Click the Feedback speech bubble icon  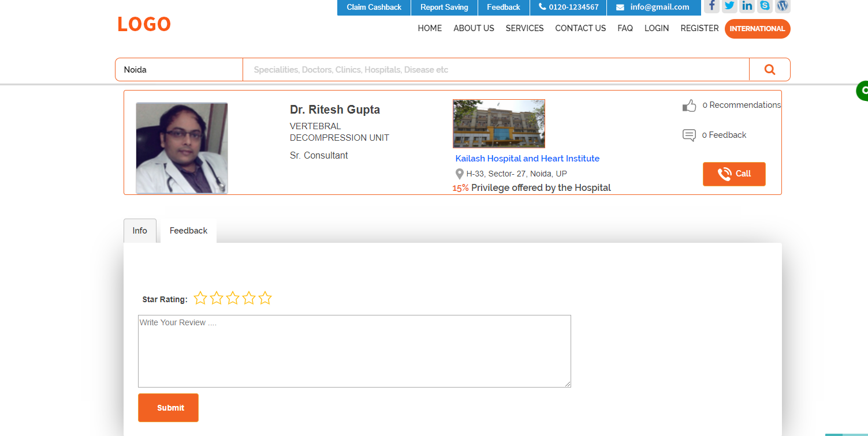(x=688, y=135)
